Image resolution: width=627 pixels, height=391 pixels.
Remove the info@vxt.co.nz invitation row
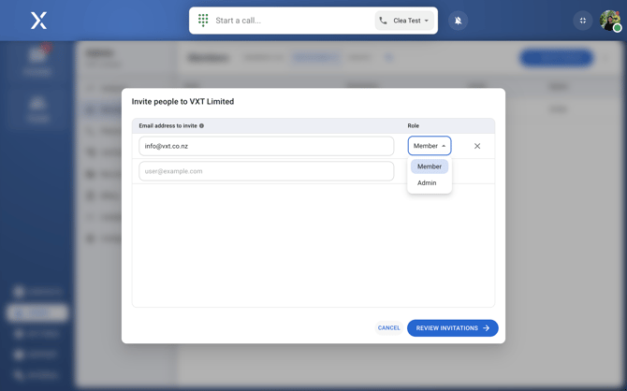coord(477,146)
